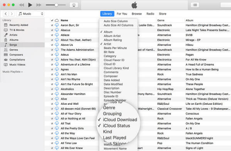Viewport: 231px width, 151px height.
Task: Click the Rewind previous track button
Action: tap(22, 5)
